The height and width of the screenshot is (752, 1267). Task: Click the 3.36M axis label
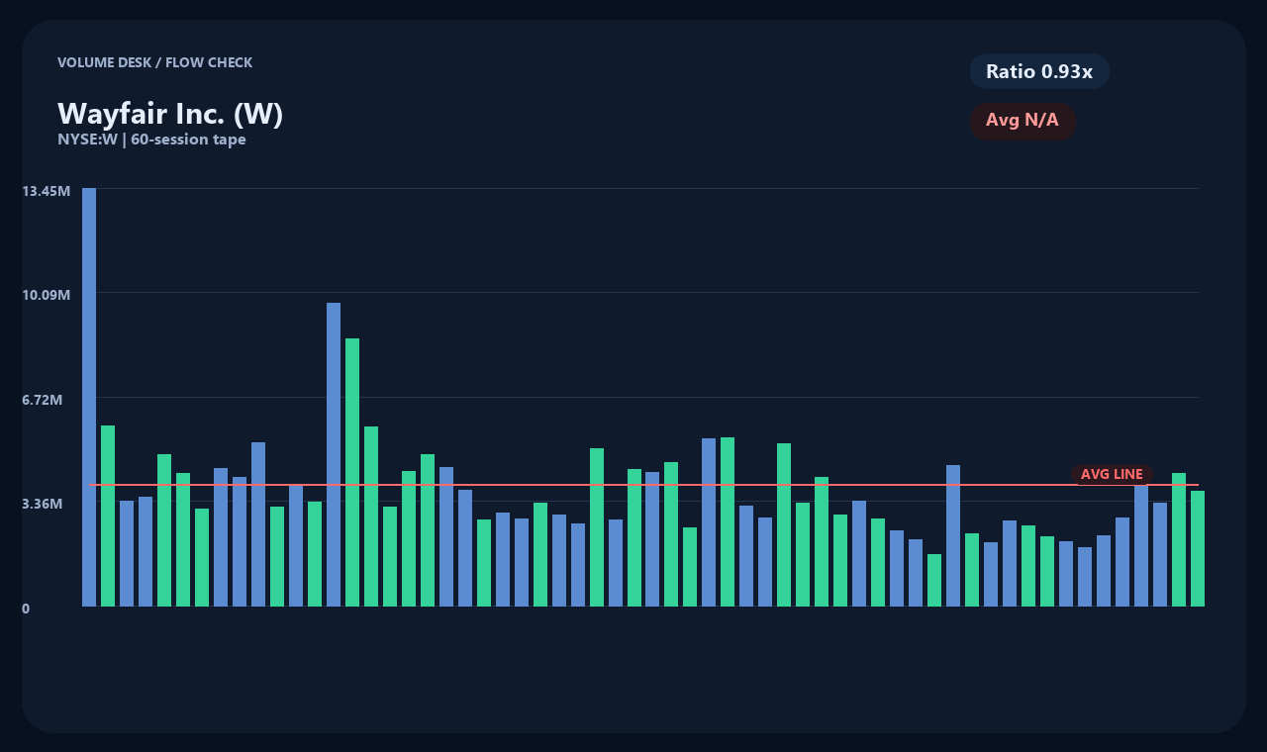point(43,504)
